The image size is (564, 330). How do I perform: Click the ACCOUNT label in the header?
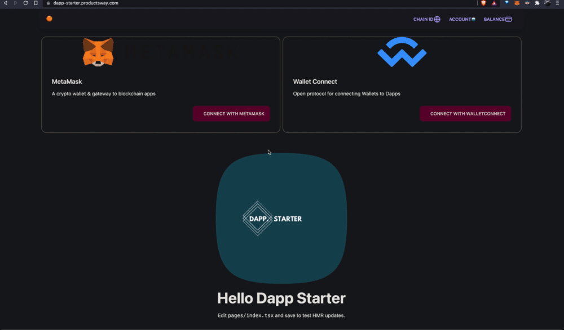(460, 19)
